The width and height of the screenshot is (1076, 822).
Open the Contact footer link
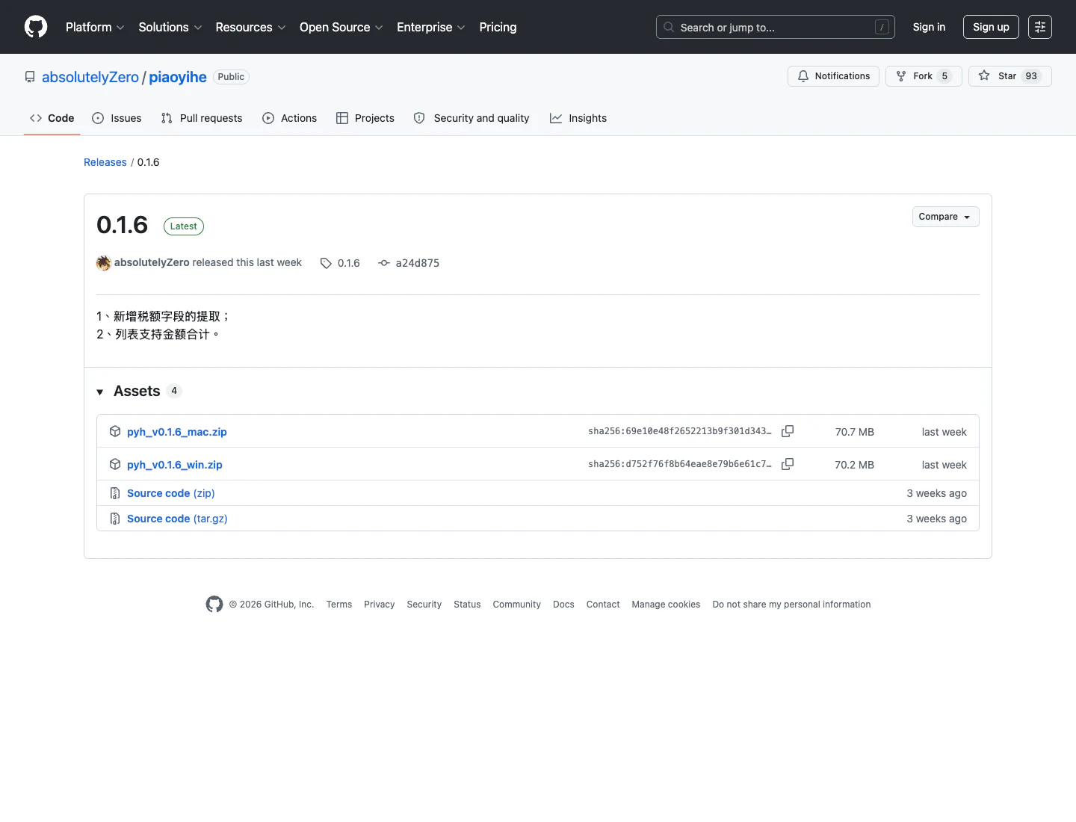(x=603, y=605)
